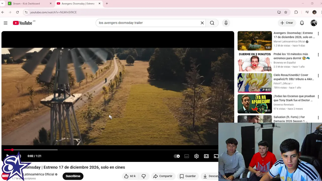Go to the YouTube home logo
Screen dimensions: 322x181
22,23
